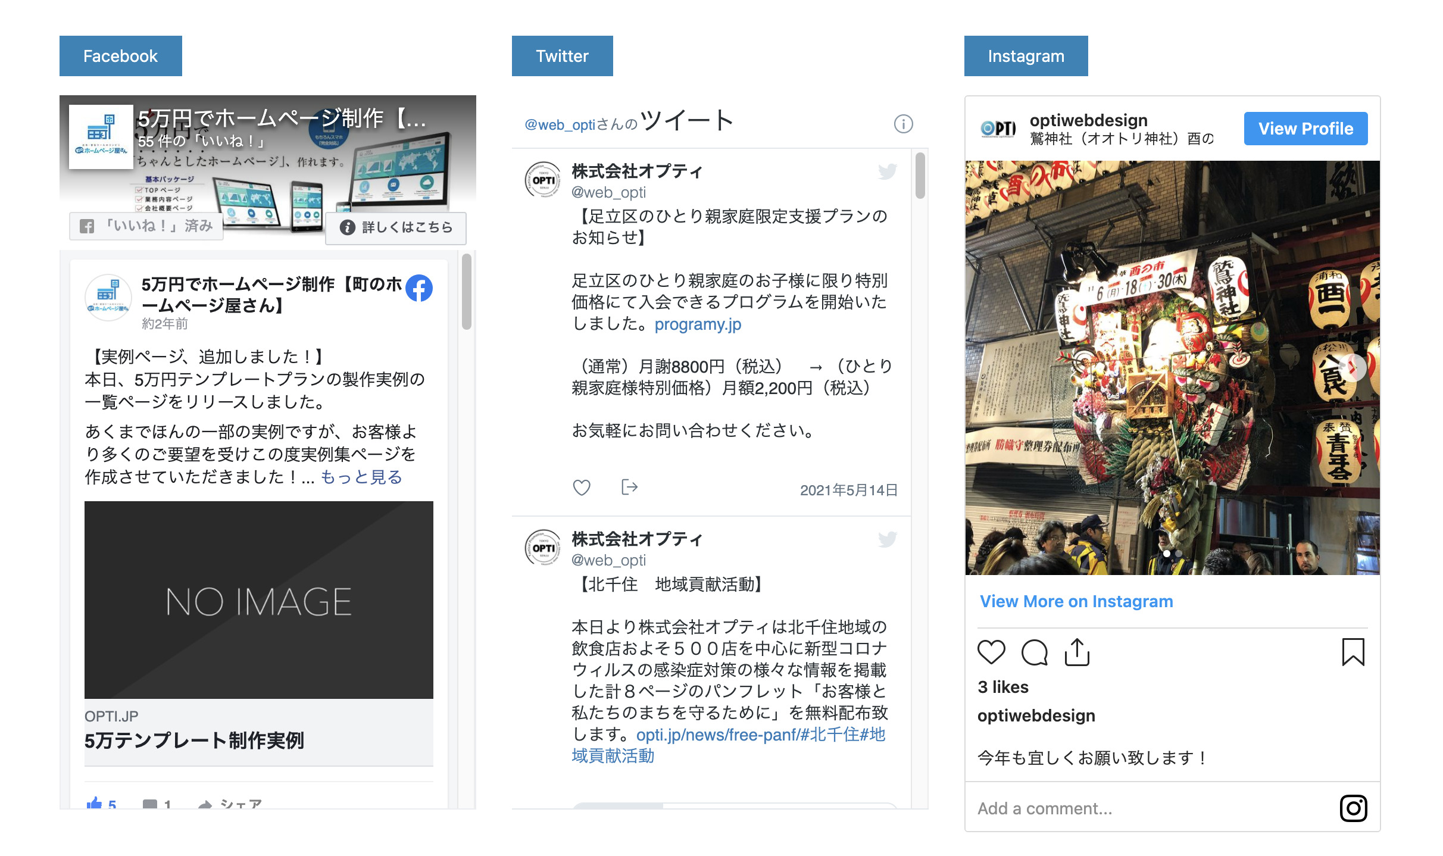Screen dimensions: 1443x856
Task: Click the Facebook thumbs-up like icon
Action: pos(94,803)
